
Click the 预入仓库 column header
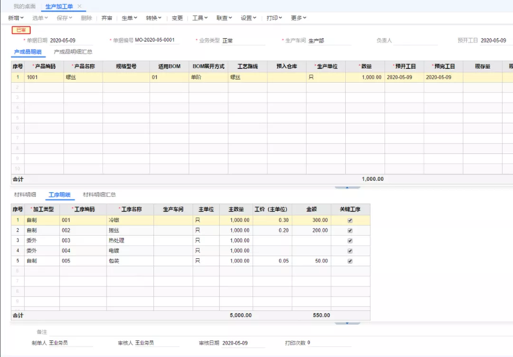pos(287,67)
